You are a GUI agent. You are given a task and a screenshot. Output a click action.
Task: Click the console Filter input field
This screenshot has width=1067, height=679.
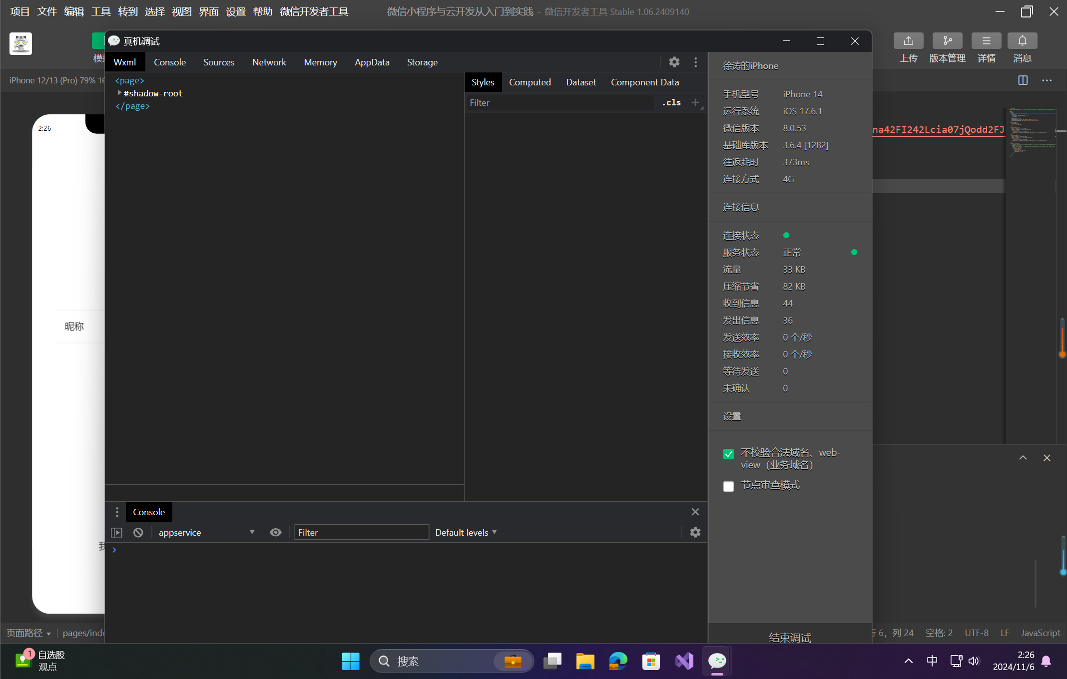361,532
